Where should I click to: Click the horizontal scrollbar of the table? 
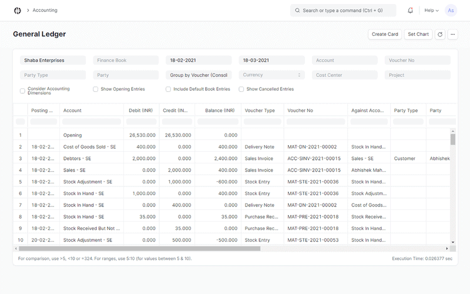click(141, 248)
